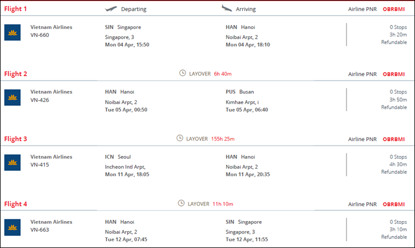The height and width of the screenshot is (248, 415).
Task: Click the Flight 3 heading
Action: point(16,139)
